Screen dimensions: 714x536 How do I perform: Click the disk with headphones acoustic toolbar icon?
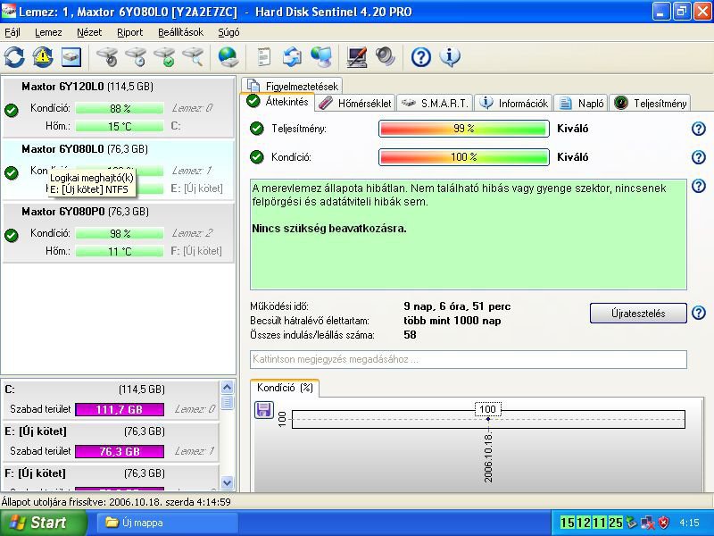(107, 57)
